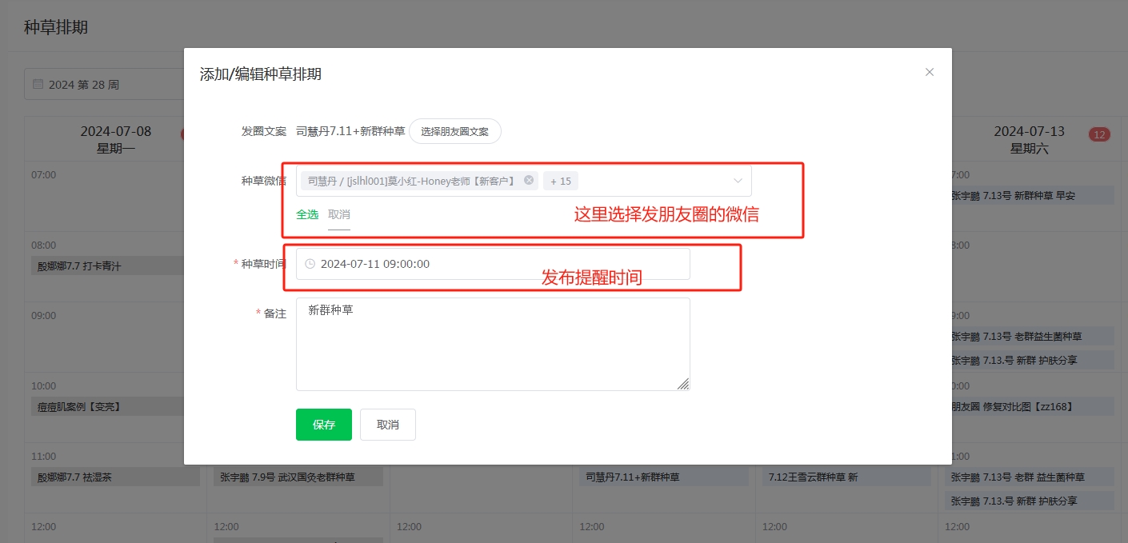Click the red 12 badge on 2024-07-13

[1099, 134]
